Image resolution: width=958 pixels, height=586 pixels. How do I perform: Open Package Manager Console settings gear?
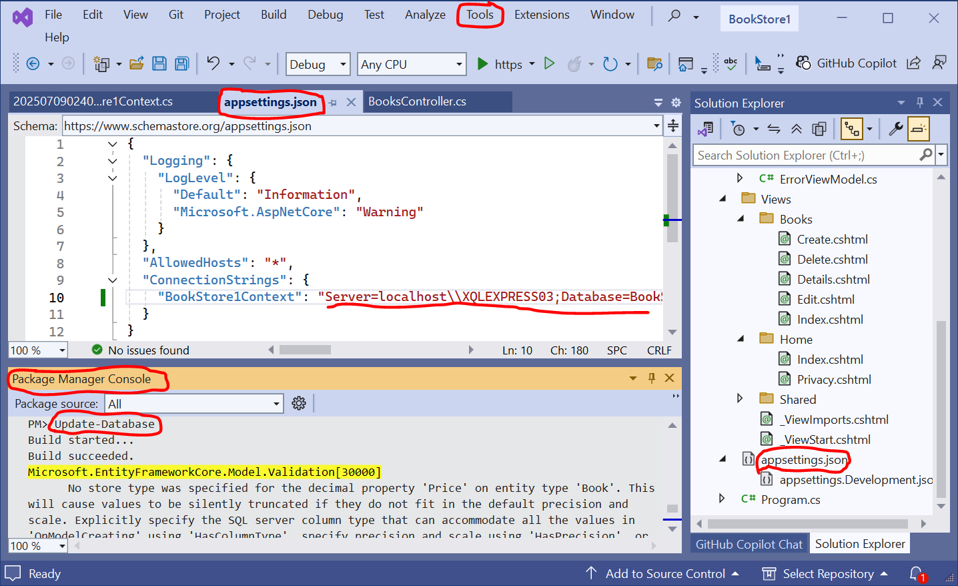pyautogui.click(x=299, y=403)
